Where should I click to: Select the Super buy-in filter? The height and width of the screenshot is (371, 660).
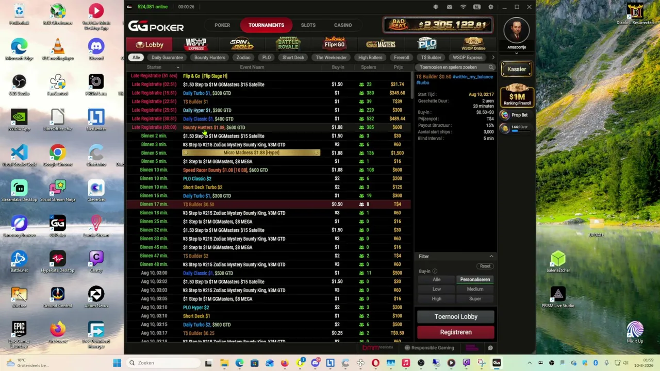tap(475, 299)
